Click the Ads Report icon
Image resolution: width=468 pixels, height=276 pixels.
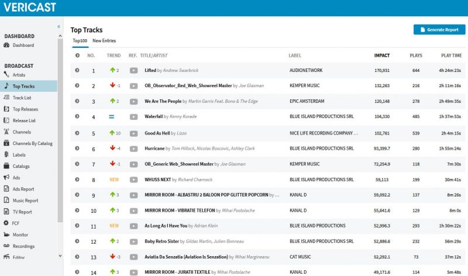point(6,188)
